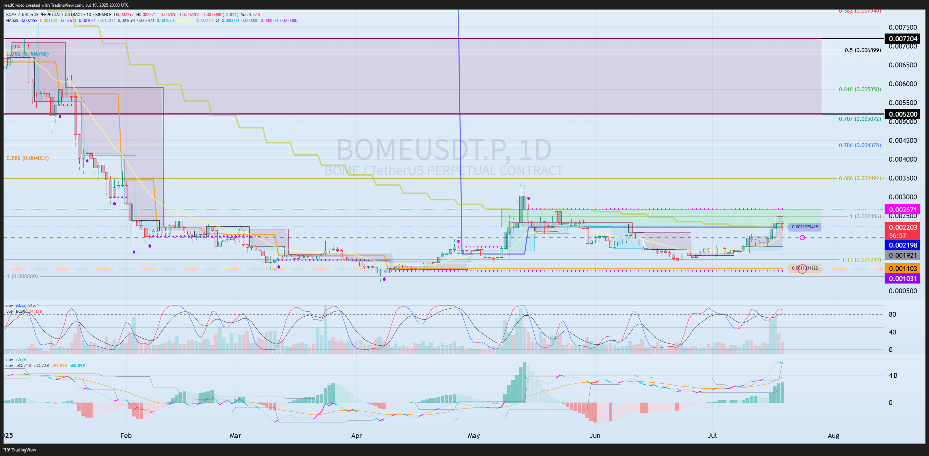Click the High value 0.002371 in legend
Viewport: 929px width, 456px height.
[146, 15]
